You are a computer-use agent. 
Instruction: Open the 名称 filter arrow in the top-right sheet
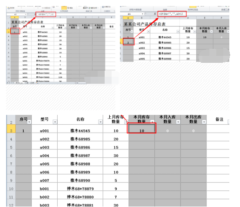click(178, 32)
